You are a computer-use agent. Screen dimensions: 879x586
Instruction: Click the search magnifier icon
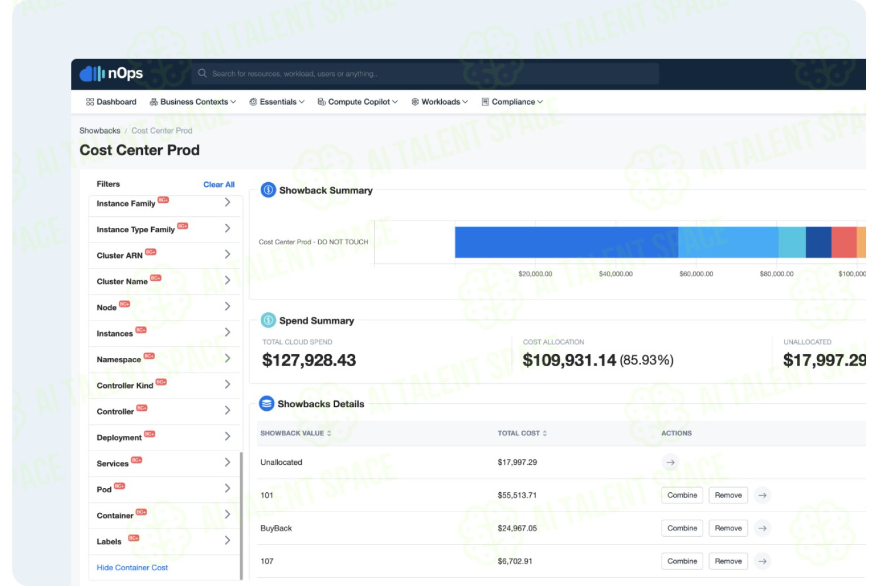coord(202,73)
